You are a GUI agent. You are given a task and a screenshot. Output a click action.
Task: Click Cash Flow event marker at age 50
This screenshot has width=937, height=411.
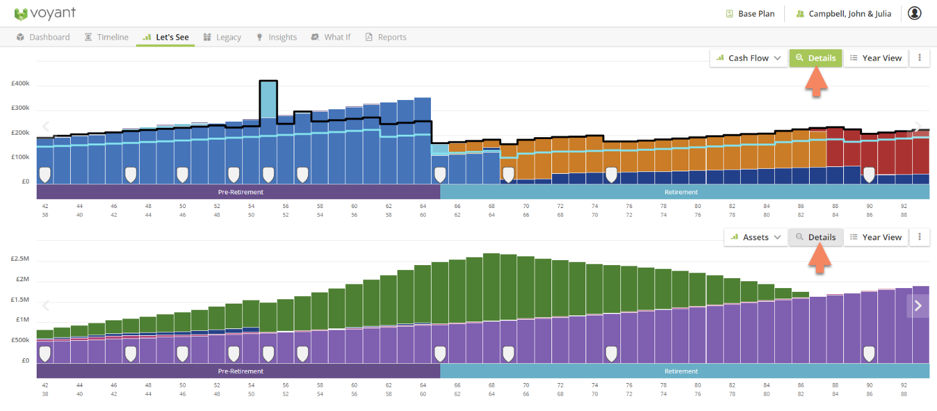pyautogui.click(x=182, y=174)
